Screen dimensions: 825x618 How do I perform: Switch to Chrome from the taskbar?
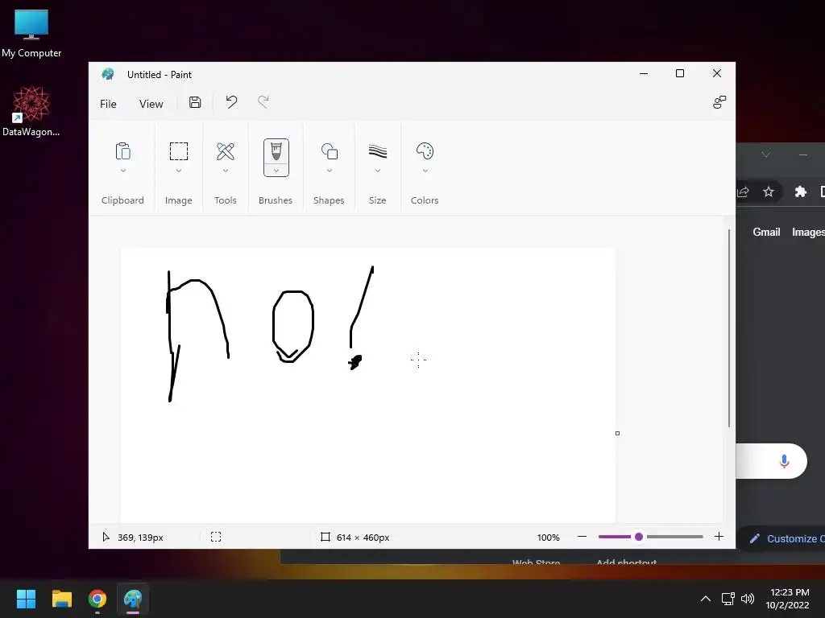[97, 599]
